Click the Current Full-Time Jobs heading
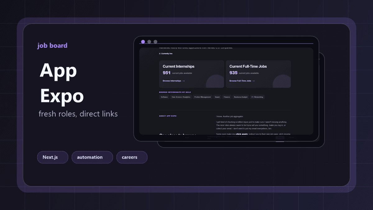This screenshot has height=210, width=373. point(248,66)
